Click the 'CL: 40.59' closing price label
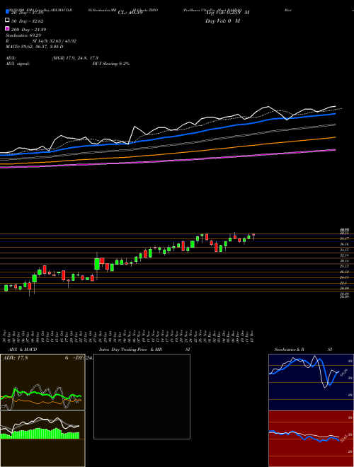This screenshot has height=467, width=354. click(130, 13)
